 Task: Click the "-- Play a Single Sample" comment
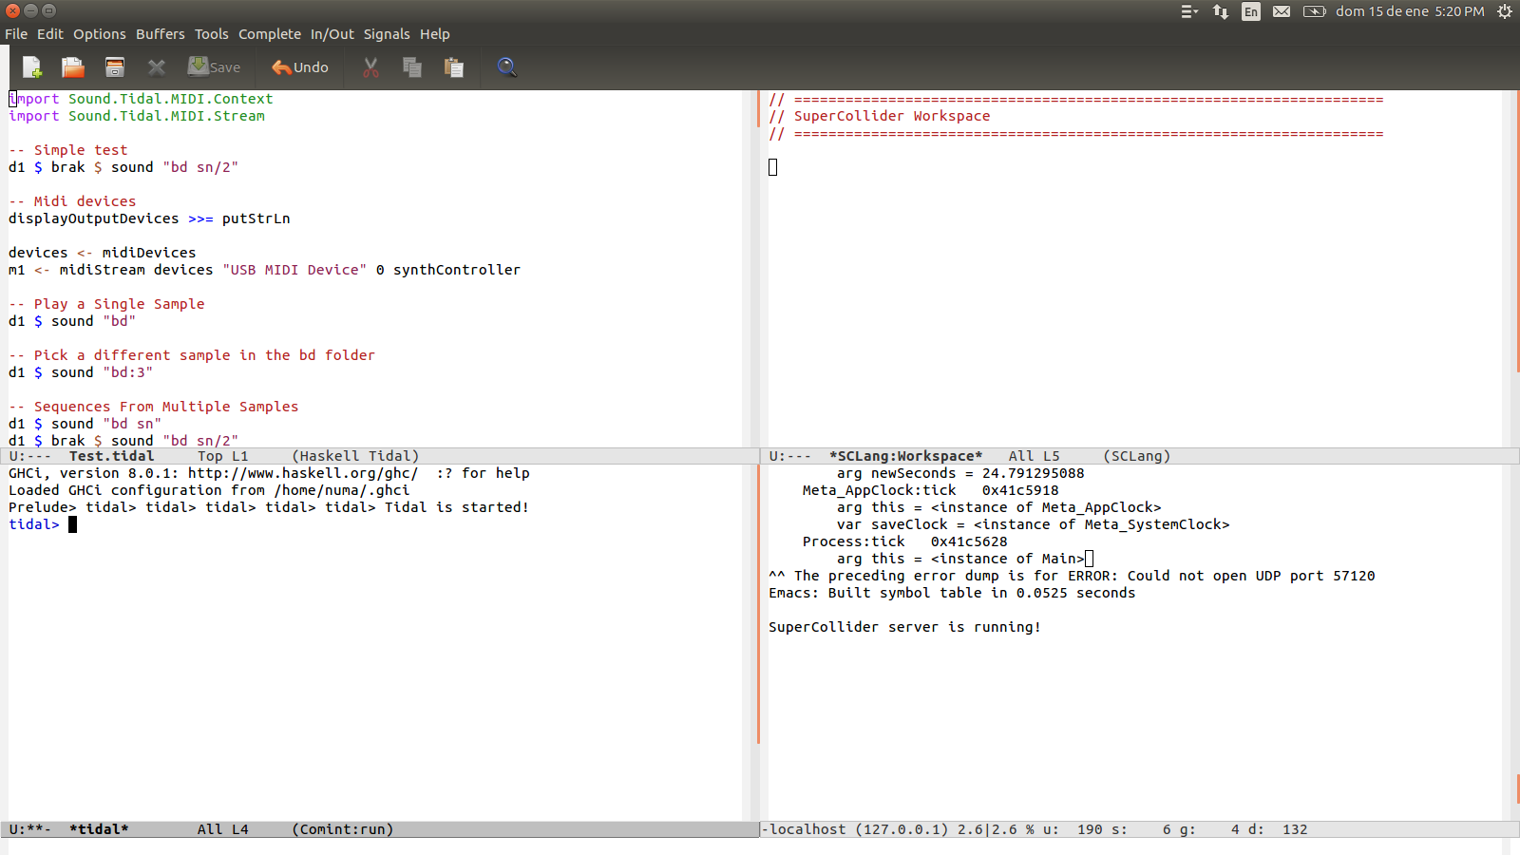pos(106,304)
